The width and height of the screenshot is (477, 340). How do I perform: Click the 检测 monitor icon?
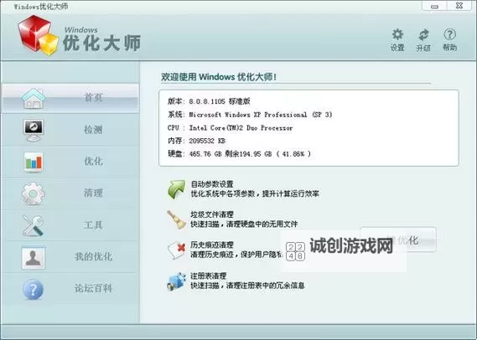[x=34, y=130]
